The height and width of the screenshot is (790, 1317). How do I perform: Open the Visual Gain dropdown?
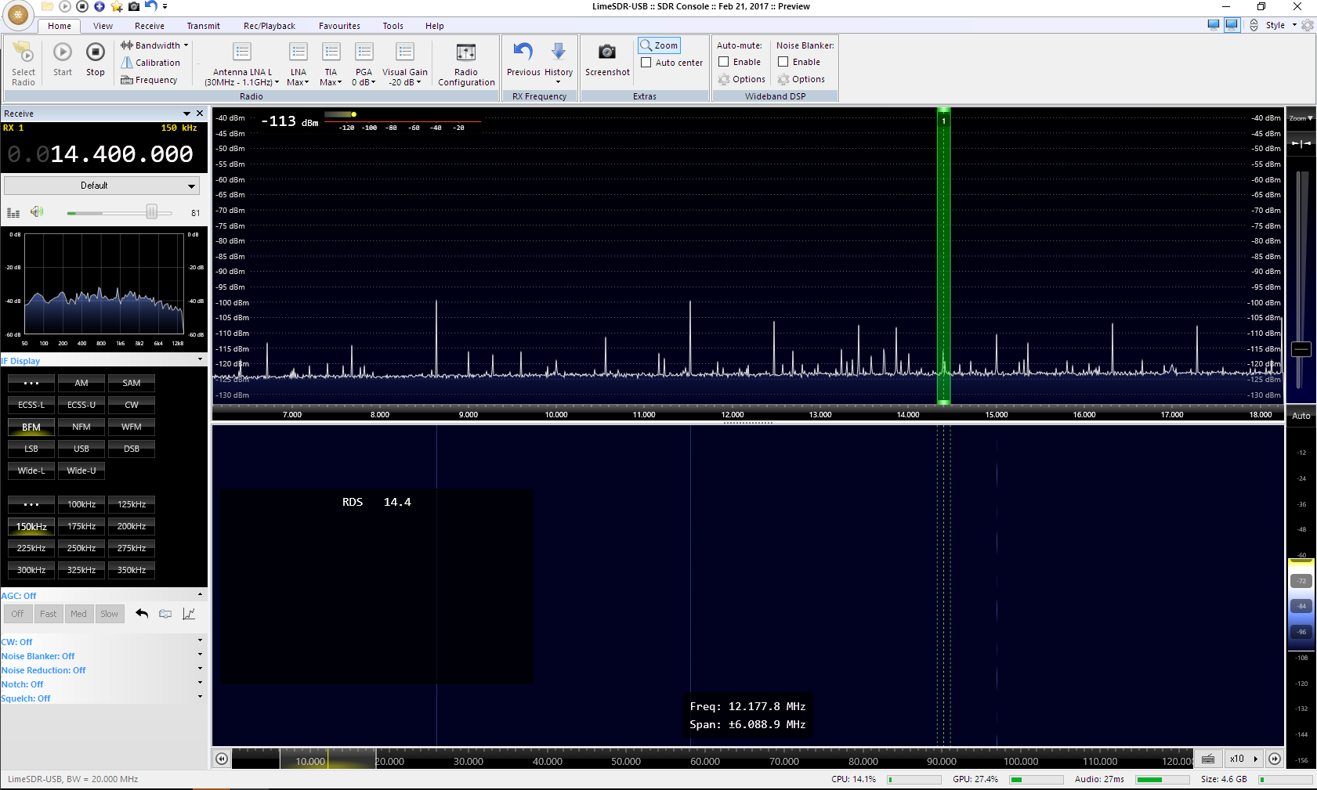404,77
